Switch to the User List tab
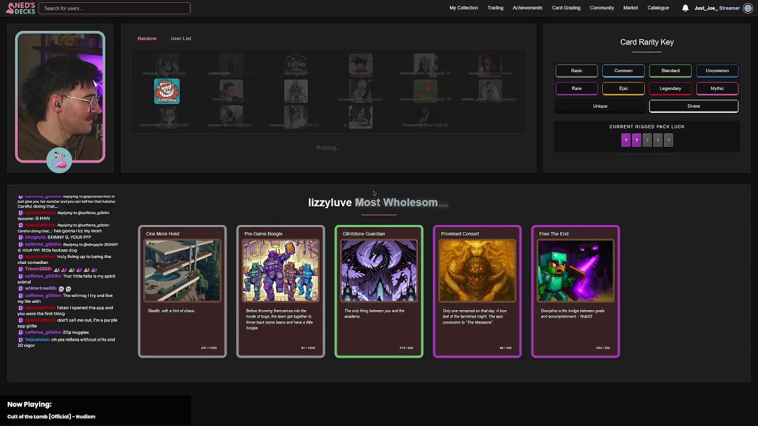 click(x=181, y=38)
